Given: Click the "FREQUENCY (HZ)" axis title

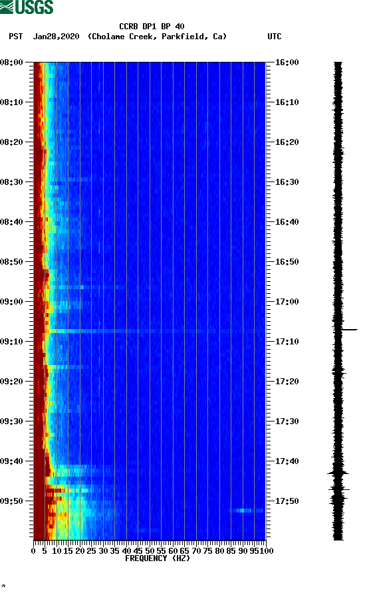Looking at the screenshot, I should click(158, 558).
